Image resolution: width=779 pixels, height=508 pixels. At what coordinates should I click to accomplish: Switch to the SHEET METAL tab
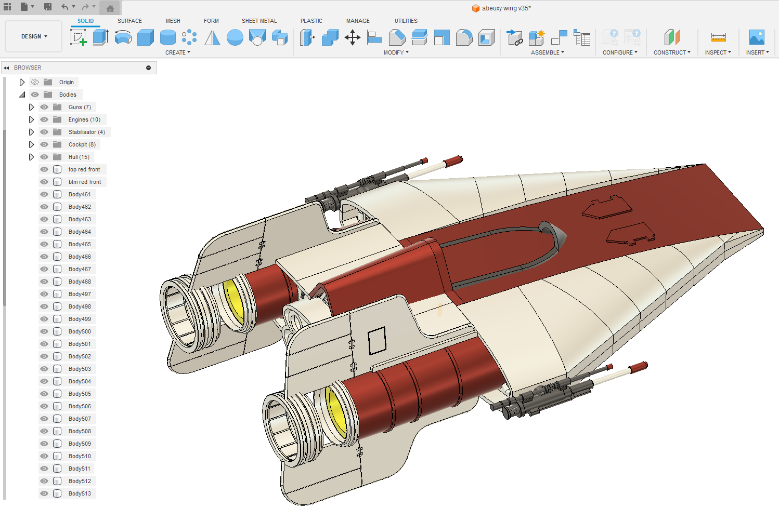tap(259, 21)
